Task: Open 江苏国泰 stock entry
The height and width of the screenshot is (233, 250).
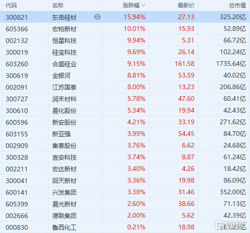Action: 64,87
